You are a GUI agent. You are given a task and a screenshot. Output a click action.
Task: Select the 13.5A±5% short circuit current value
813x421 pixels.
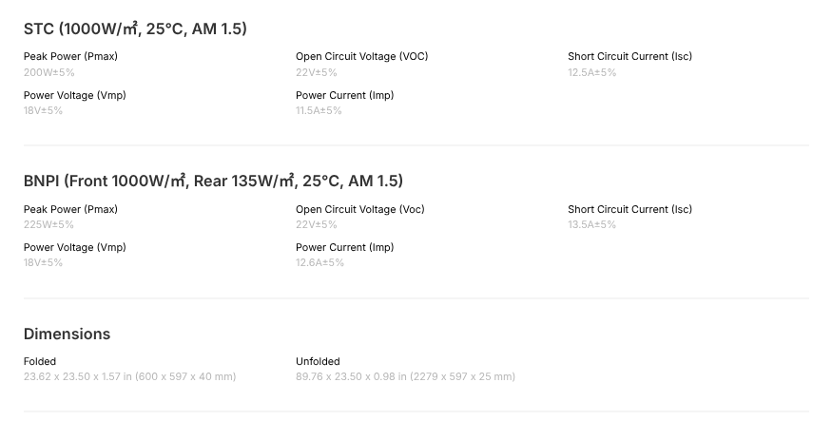tap(591, 224)
